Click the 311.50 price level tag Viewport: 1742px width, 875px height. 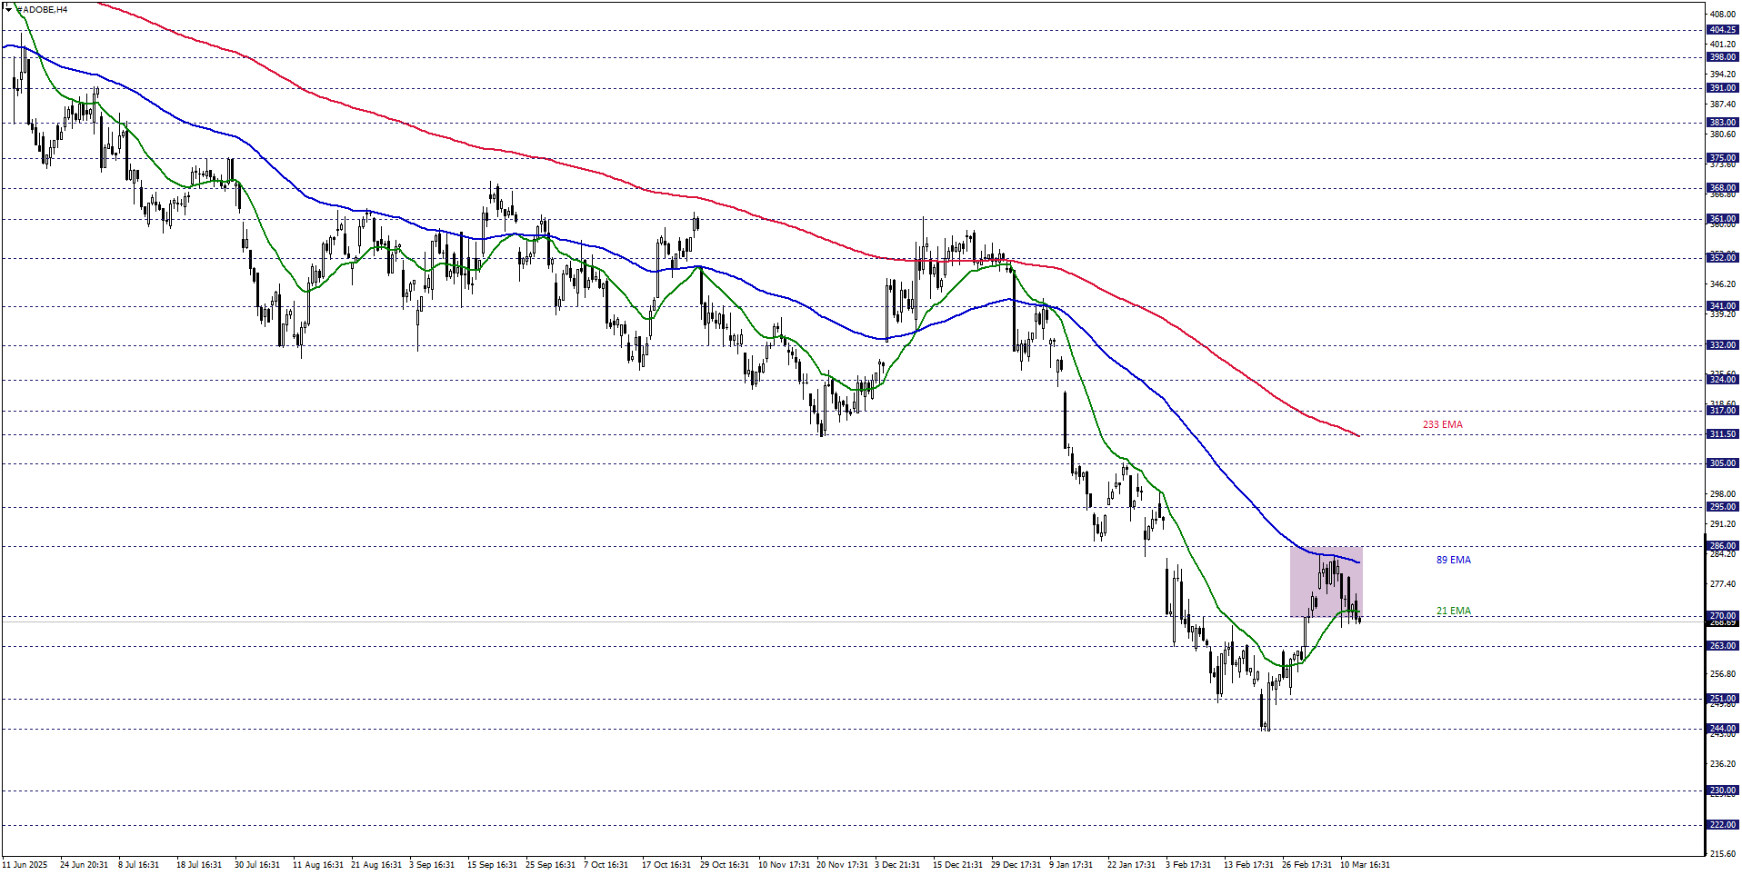tap(1722, 434)
